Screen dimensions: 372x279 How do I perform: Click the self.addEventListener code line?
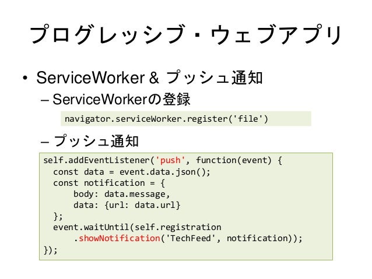coord(163,160)
